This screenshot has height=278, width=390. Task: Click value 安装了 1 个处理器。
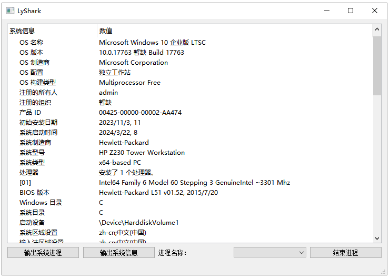(127, 173)
